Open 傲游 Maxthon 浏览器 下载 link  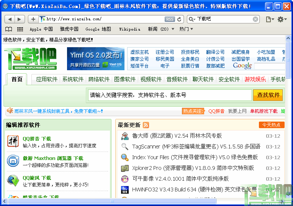click(53, 158)
